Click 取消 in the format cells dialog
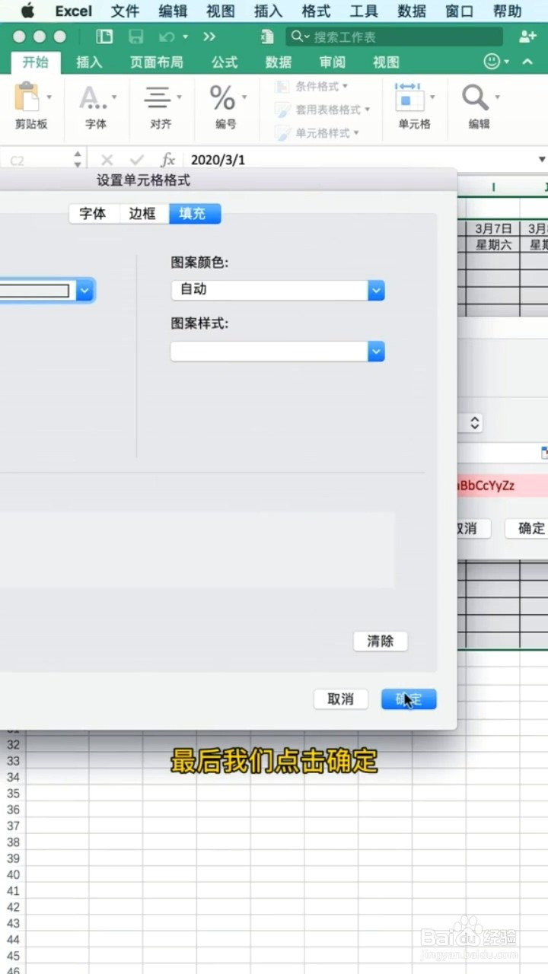 pos(341,699)
